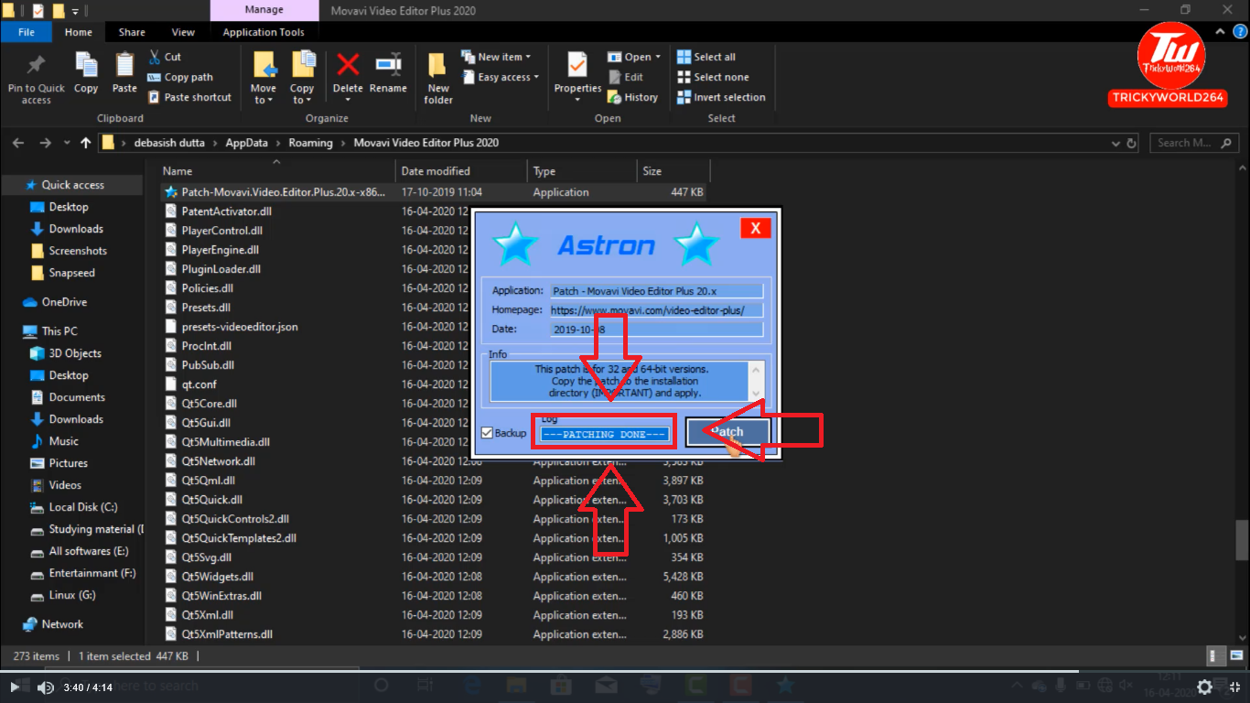Click AppData in the address bar

click(247, 143)
